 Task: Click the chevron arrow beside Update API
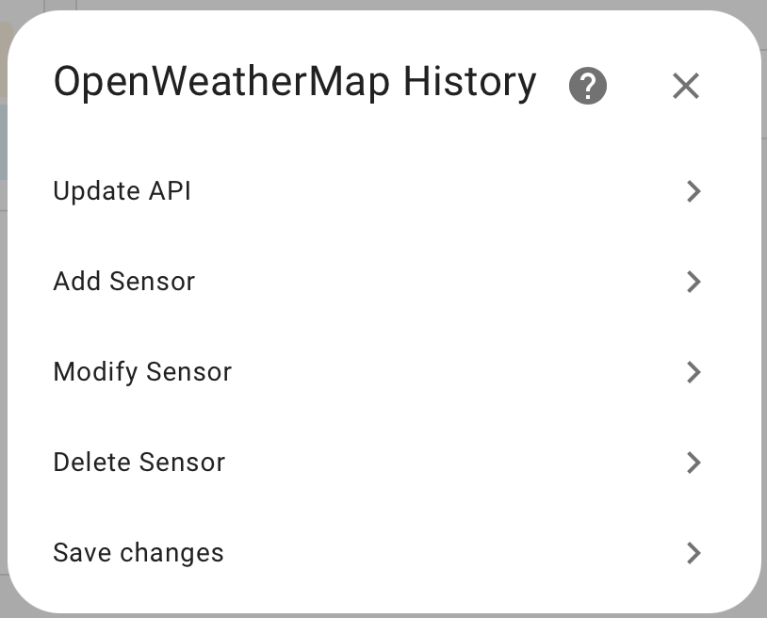694,191
